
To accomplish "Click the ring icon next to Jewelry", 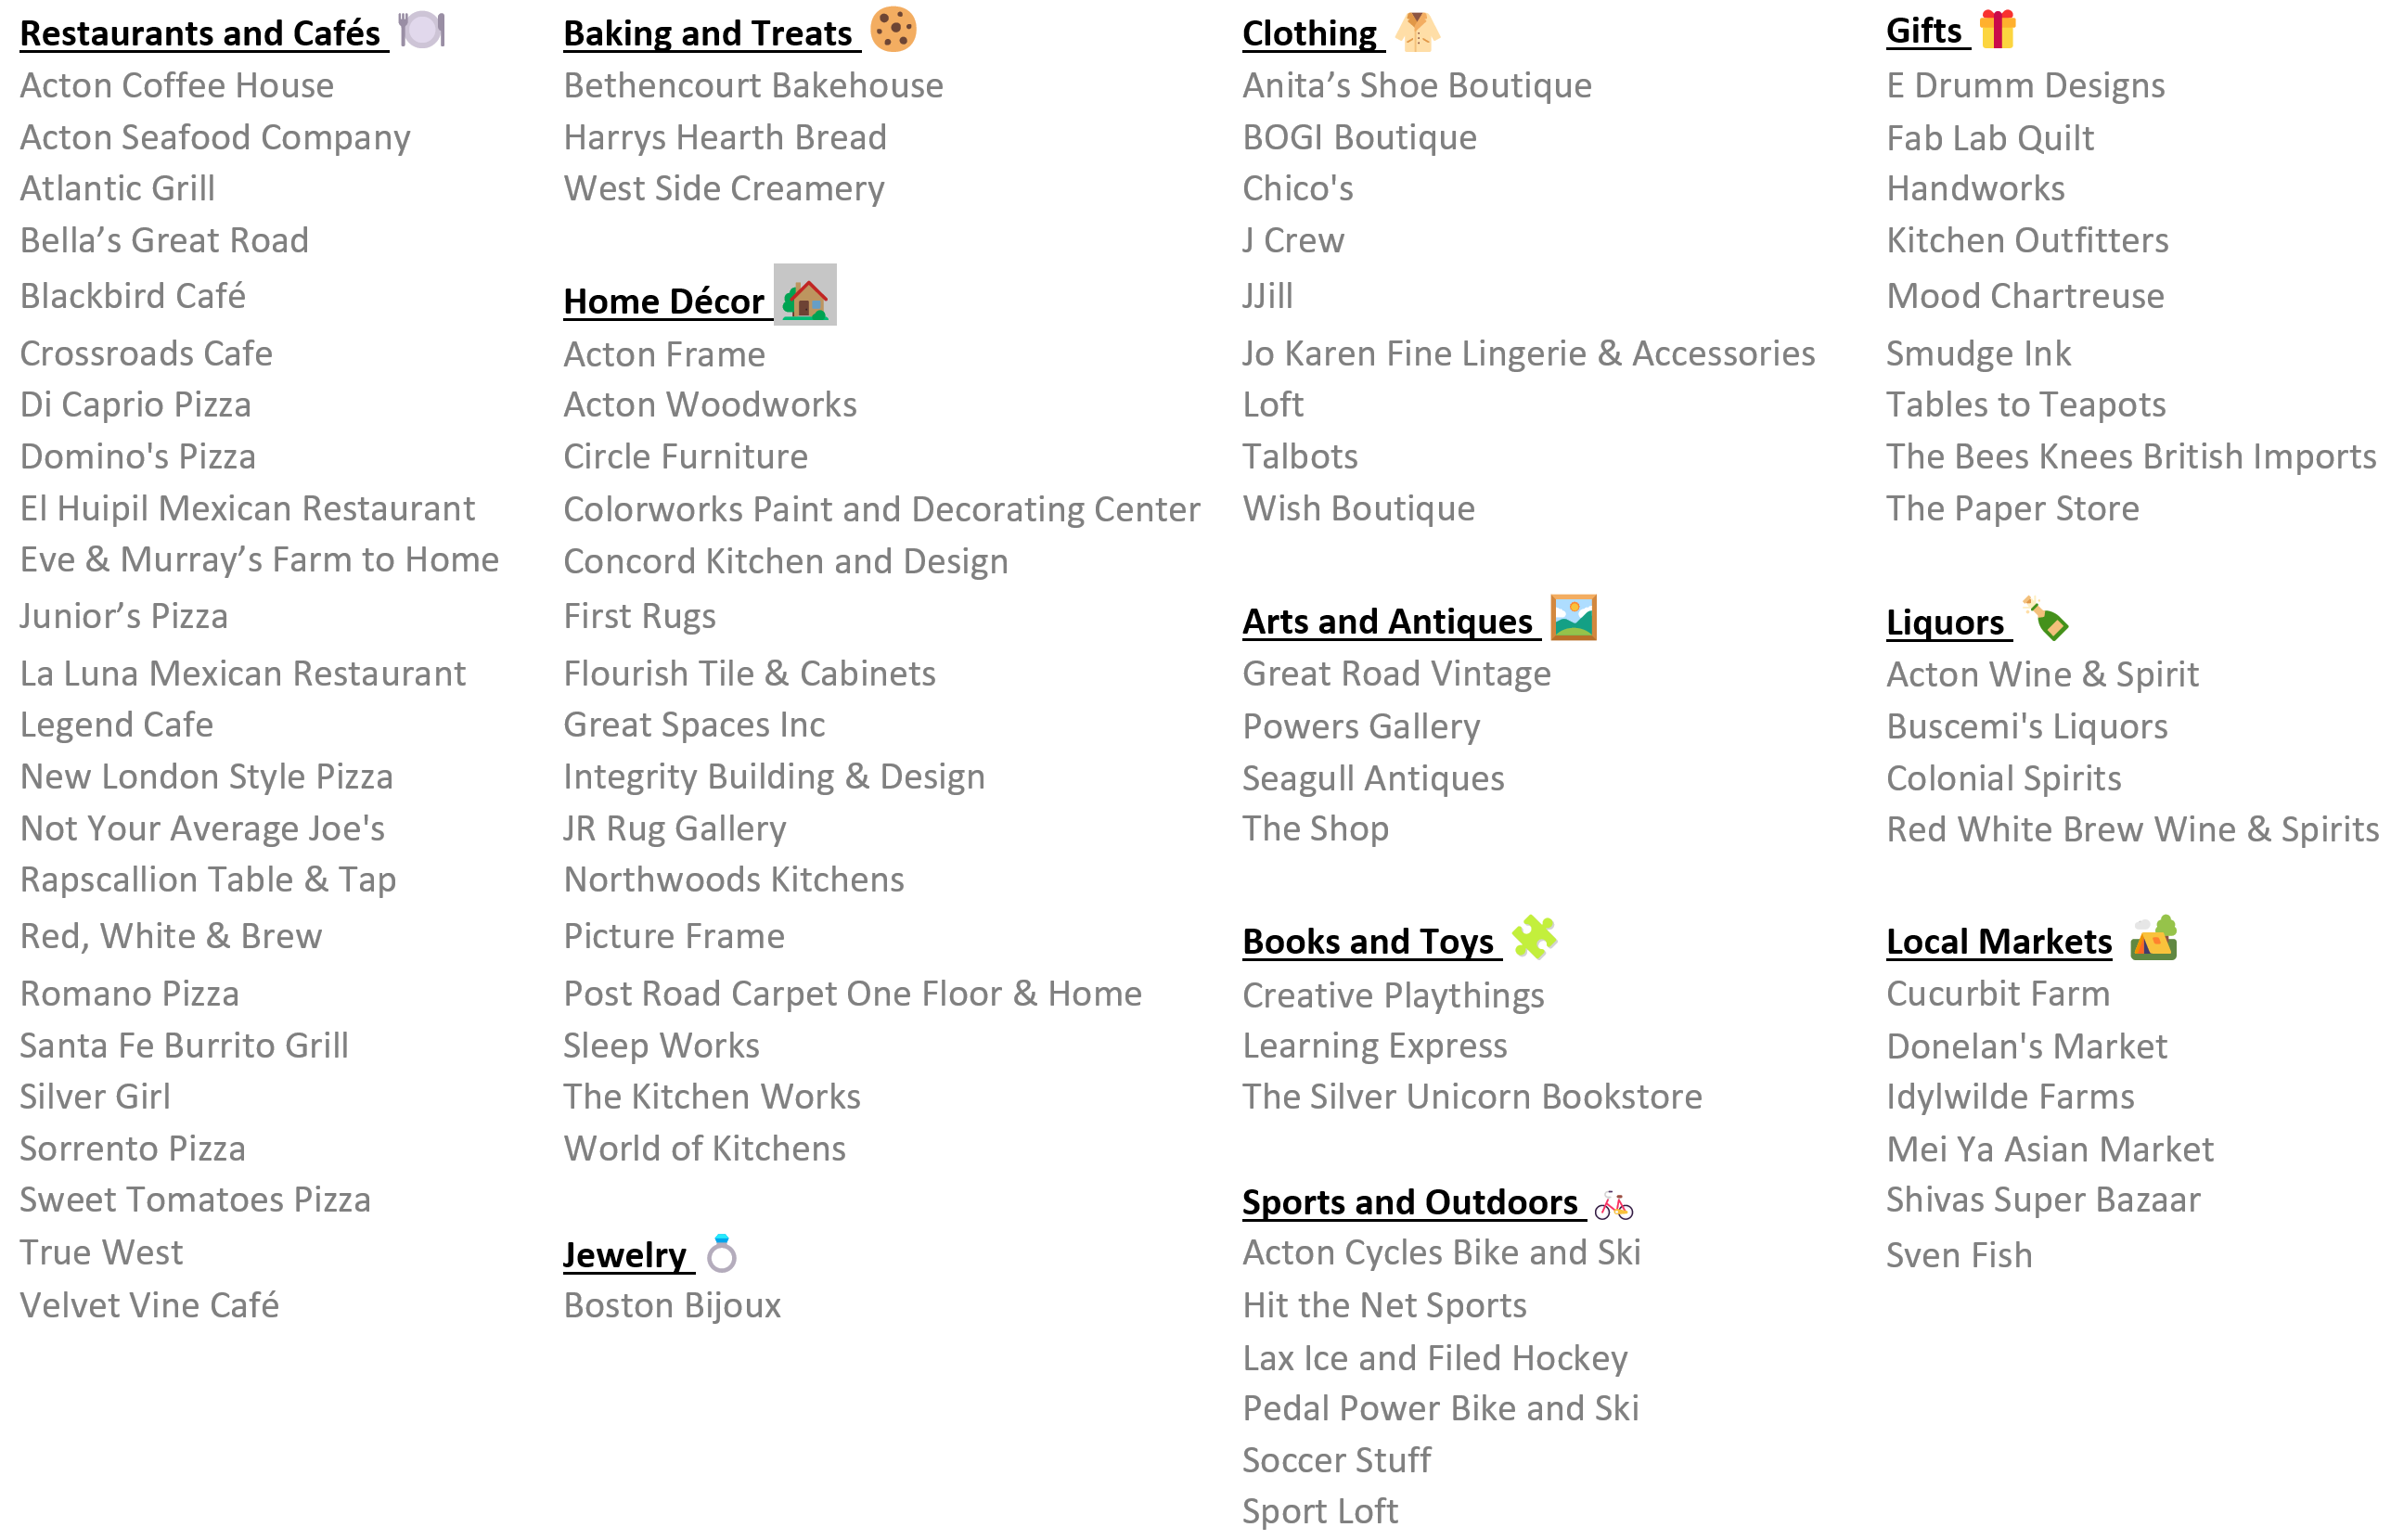I will click(721, 1253).
